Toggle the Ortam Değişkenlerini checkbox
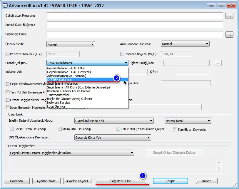This screenshot has width=239, height=189. click(7, 100)
